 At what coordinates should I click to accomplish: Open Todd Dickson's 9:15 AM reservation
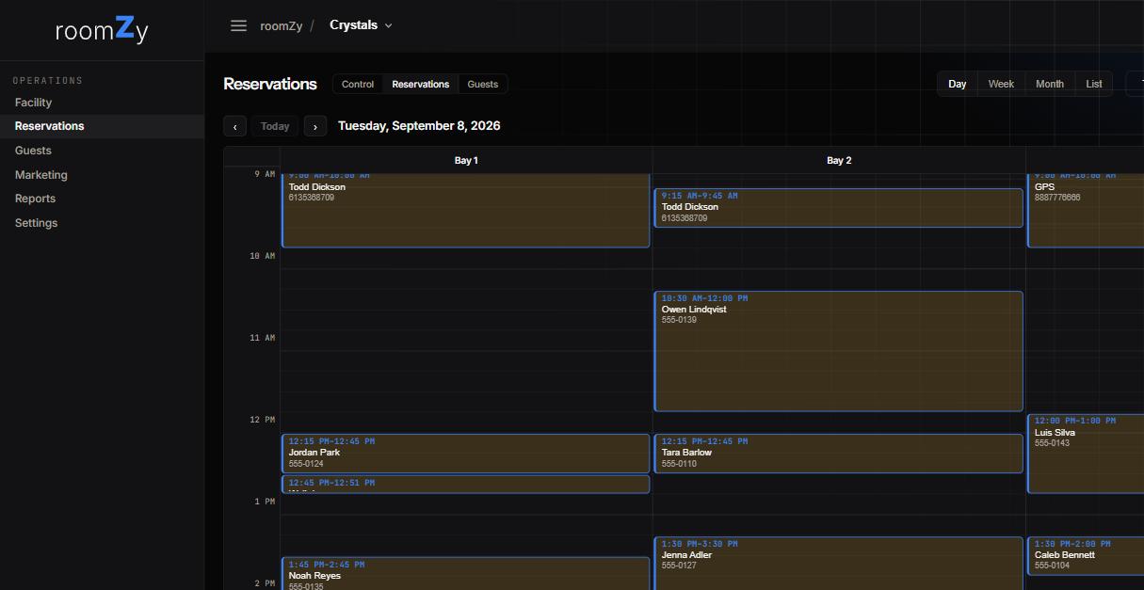pos(839,208)
